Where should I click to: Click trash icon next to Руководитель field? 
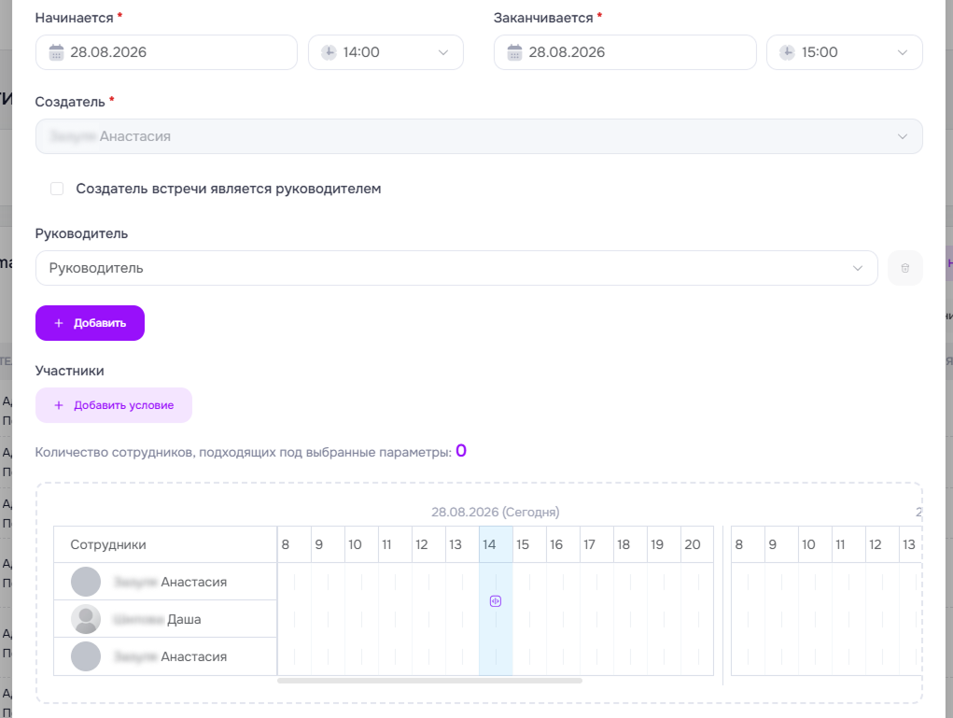(x=905, y=268)
